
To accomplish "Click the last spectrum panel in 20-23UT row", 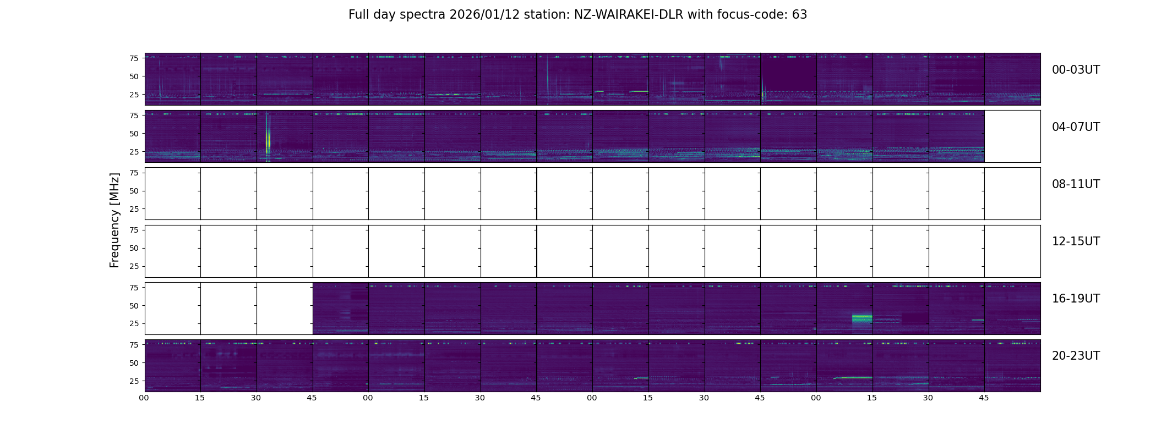I will pos(1012,366).
